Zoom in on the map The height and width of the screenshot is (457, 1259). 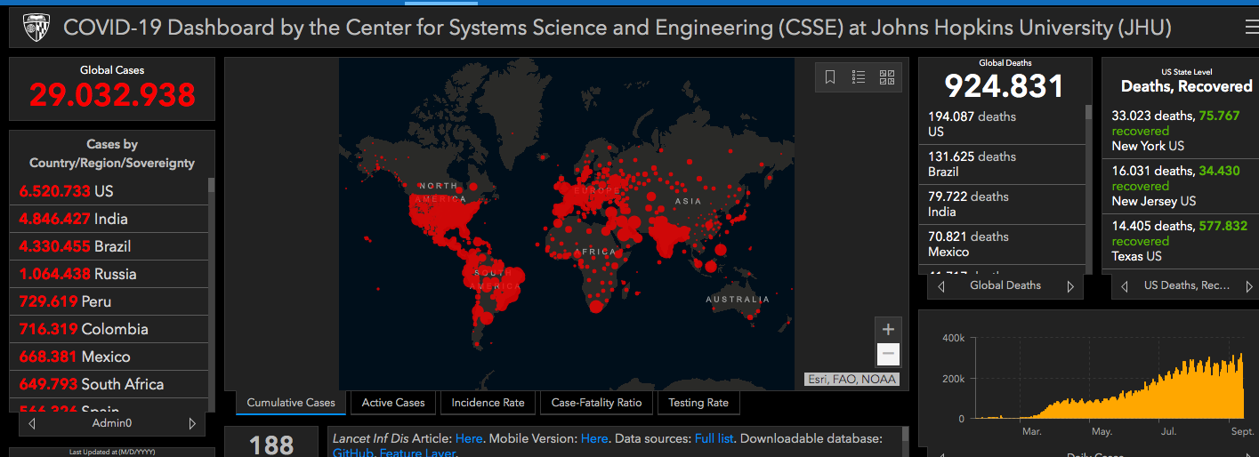887,329
